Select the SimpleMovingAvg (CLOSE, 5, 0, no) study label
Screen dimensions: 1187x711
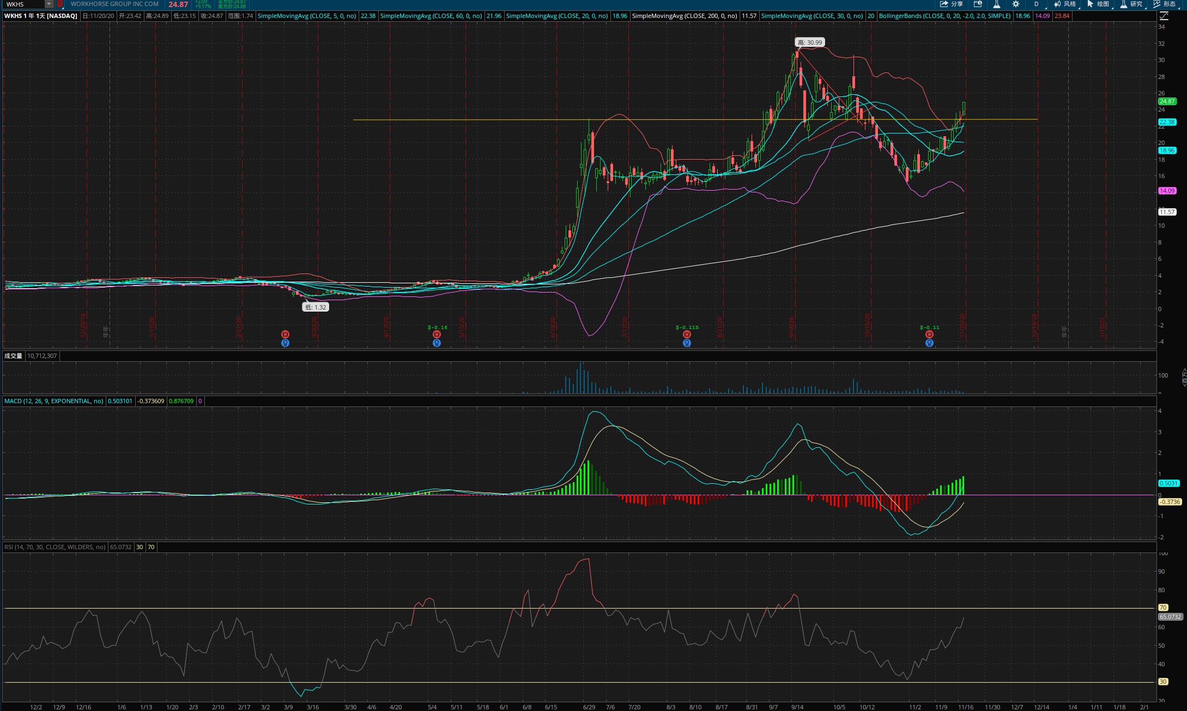click(x=307, y=16)
